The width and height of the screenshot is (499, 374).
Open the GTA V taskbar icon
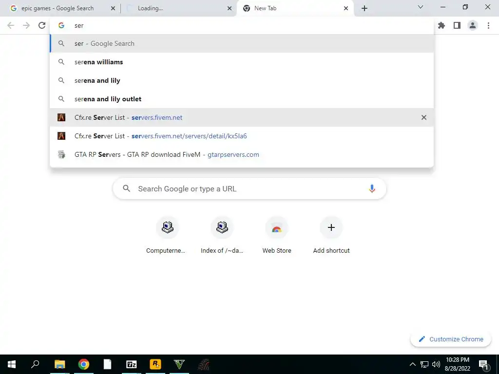179,364
